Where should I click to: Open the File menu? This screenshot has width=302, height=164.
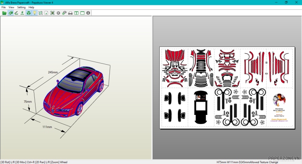point(4,7)
